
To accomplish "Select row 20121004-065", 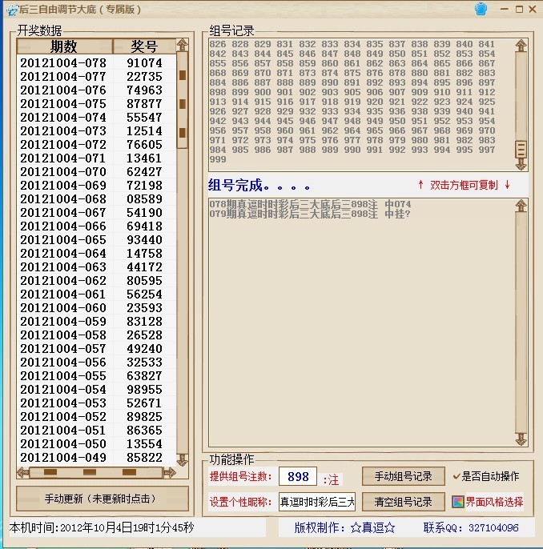I will [96, 240].
